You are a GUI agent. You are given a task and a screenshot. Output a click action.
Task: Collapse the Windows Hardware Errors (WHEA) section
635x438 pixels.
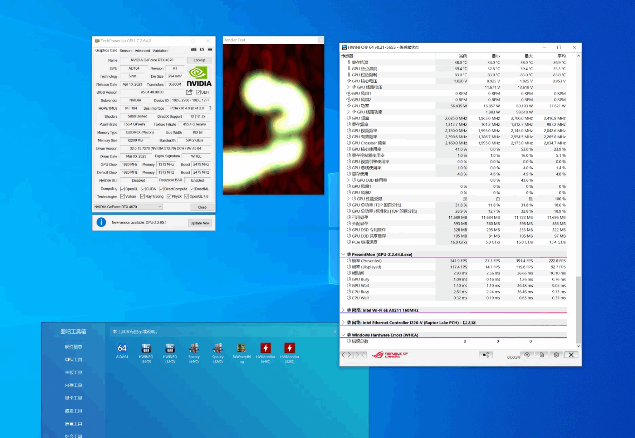(343, 335)
